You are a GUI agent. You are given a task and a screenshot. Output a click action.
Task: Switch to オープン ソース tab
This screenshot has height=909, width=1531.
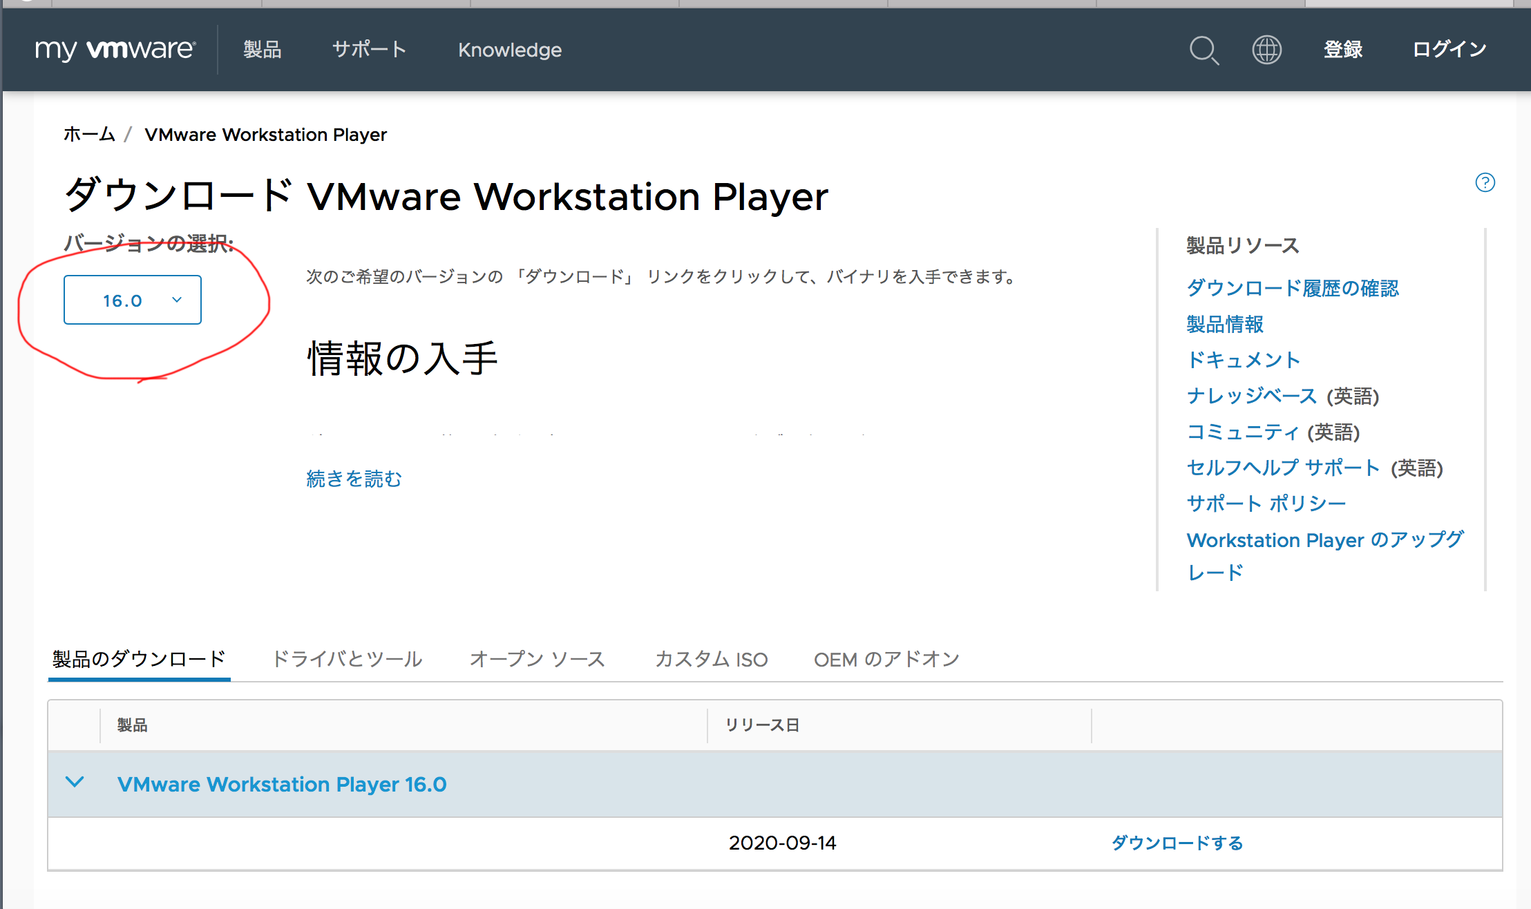(537, 659)
